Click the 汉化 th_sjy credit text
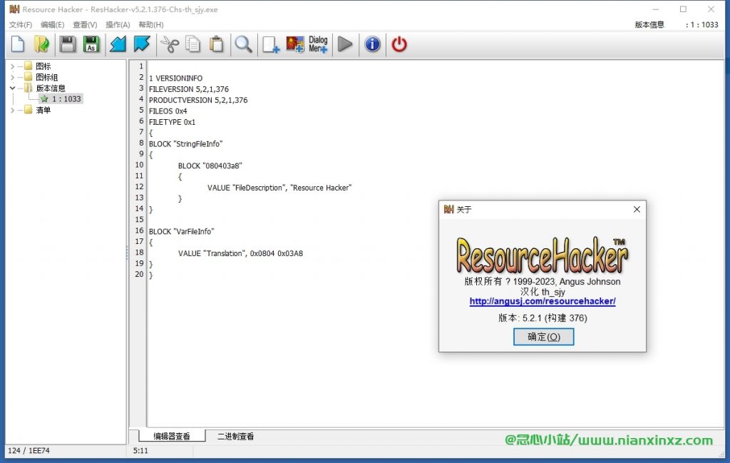The width and height of the screenshot is (730, 463). [x=543, y=292]
